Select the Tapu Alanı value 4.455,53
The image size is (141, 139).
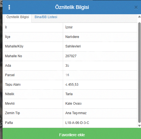72,85
